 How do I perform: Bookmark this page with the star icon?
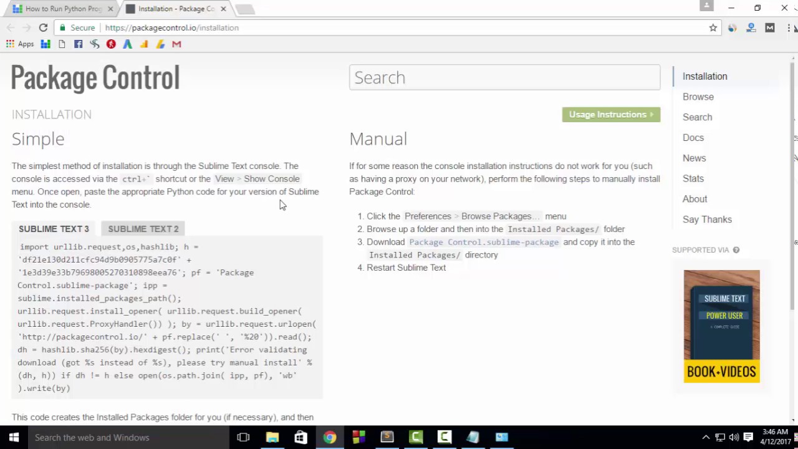click(713, 27)
